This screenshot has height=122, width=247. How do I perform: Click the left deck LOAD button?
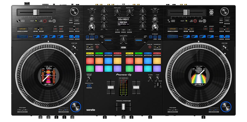(x=77, y=20)
